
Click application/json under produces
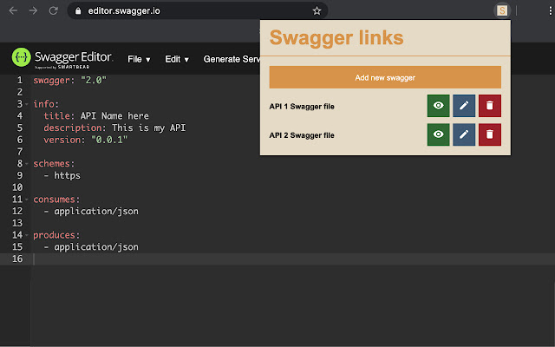pos(96,247)
